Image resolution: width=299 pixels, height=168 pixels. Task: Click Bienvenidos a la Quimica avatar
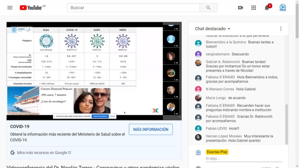pyautogui.click(x=198, y=43)
